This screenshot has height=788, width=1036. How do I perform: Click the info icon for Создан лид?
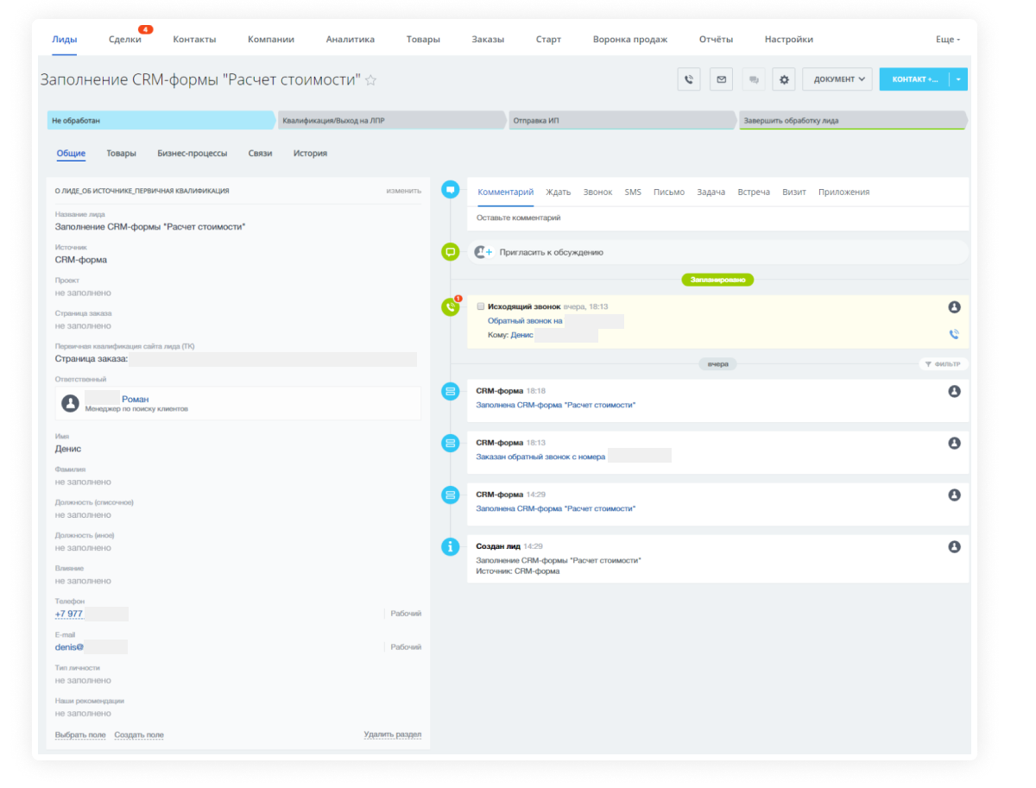click(450, 546)
